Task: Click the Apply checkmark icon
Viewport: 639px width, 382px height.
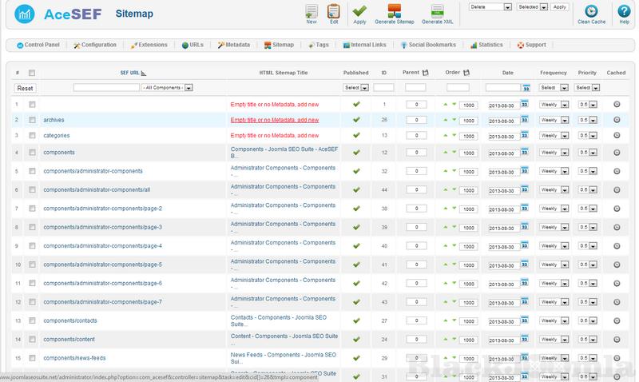Action: point(359,12)
